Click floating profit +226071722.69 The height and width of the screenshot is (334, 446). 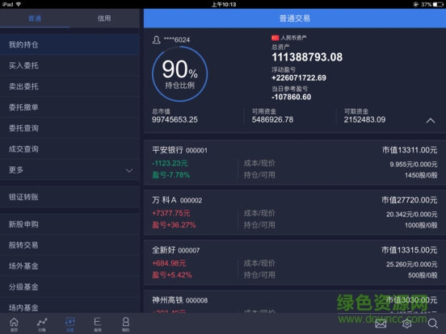point(299,77)
